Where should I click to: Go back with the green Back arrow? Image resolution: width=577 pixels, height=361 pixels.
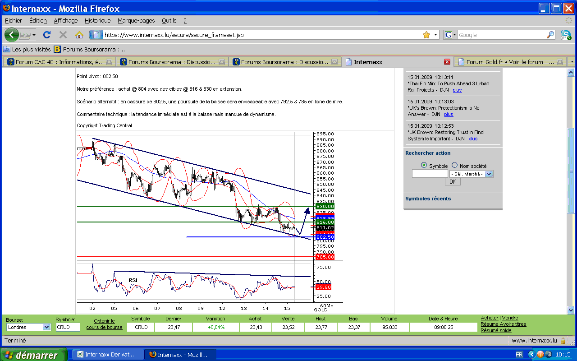point(11,34)
